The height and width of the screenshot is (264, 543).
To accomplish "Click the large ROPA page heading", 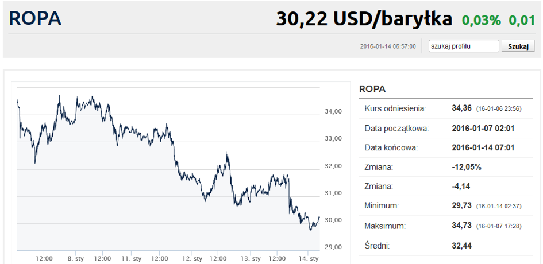I will click(x=35, y=18).
